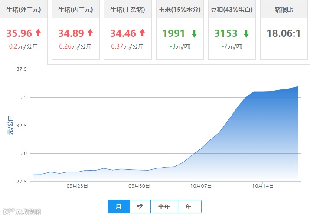Viewport: 310px width, 218px height.
Task: Click the green down arrow beside 3153
Action: [x=246, y=34]
